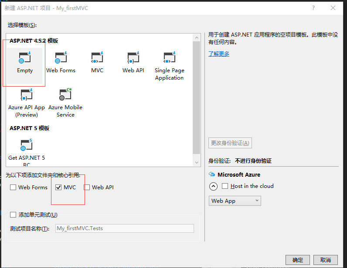Select the Web API template icon
The width and height of the screenshot is (347, 268).
pos(133,58)
